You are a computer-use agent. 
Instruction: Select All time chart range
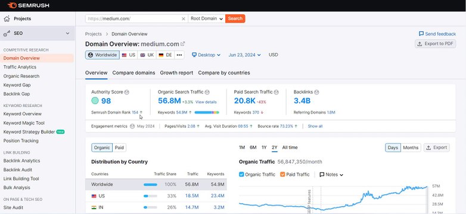point(290,147)
